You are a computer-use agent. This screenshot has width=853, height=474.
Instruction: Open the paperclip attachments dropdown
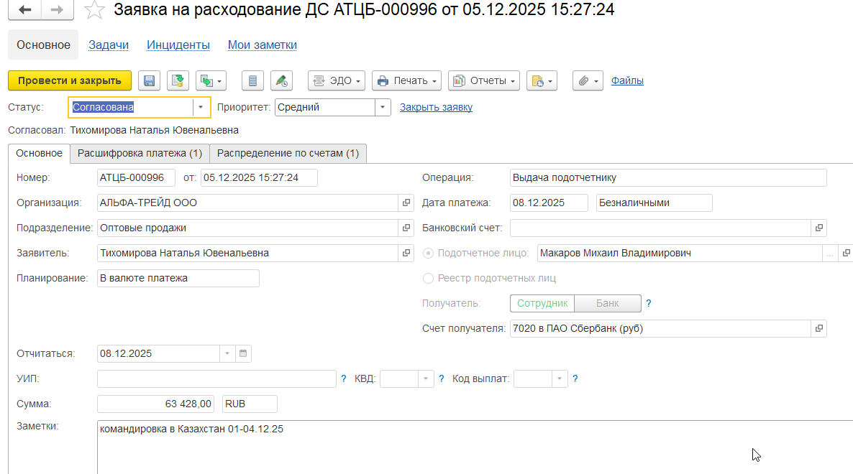click(x=588, y=80)
